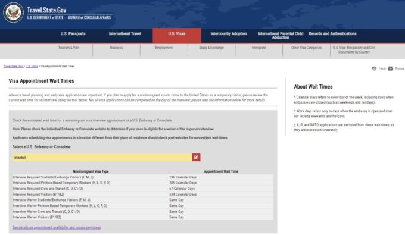
Task: Click the email envelope icon
Action: [391, 68]
